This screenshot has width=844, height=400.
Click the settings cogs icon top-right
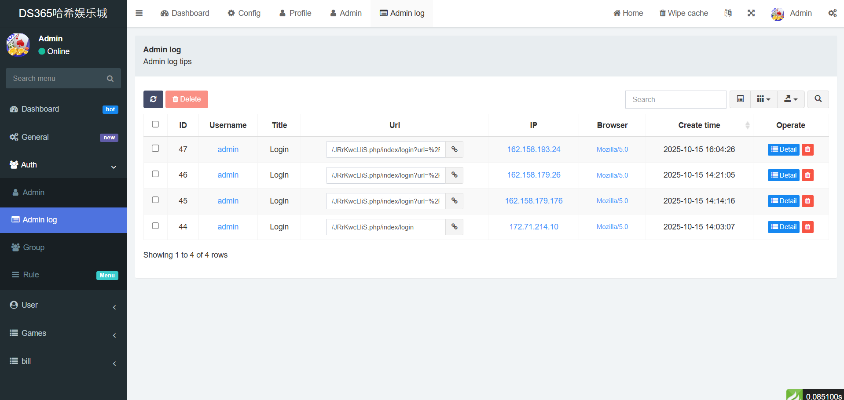click(832, 13)
